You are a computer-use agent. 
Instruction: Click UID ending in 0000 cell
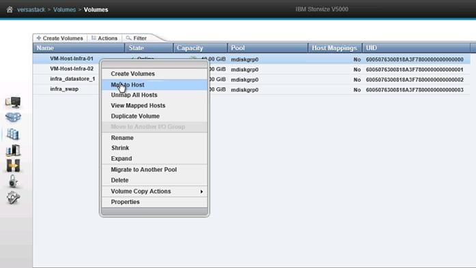point(415,59)
